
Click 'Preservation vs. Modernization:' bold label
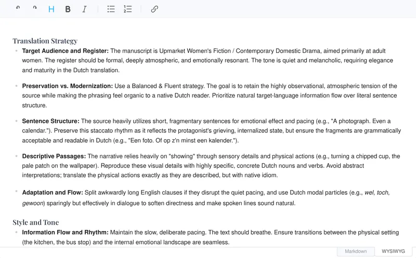point(68,86)
